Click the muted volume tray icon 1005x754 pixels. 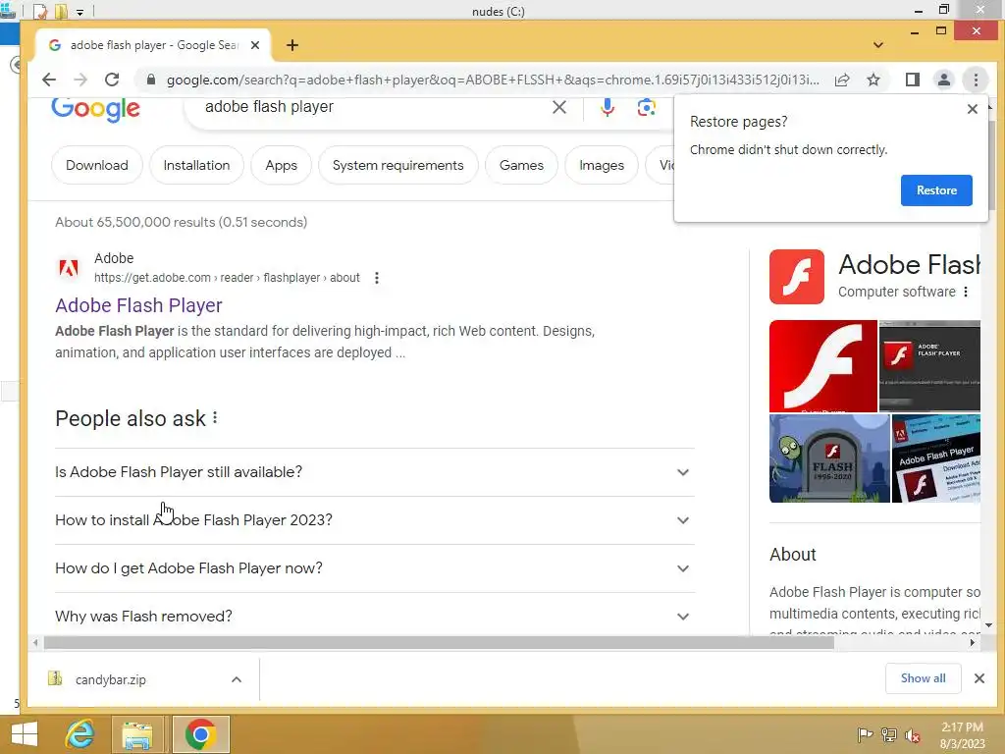[912, 735]
